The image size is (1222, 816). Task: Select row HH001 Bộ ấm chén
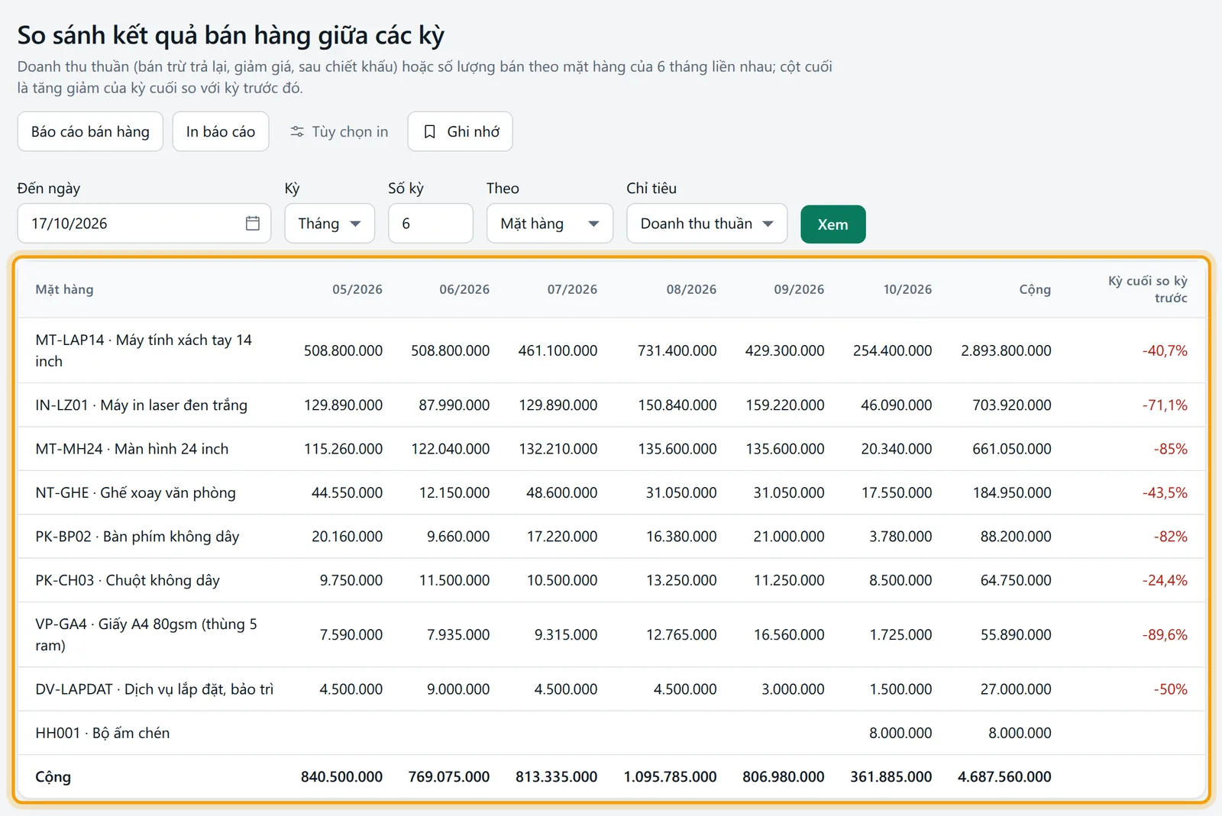[612, 733]
